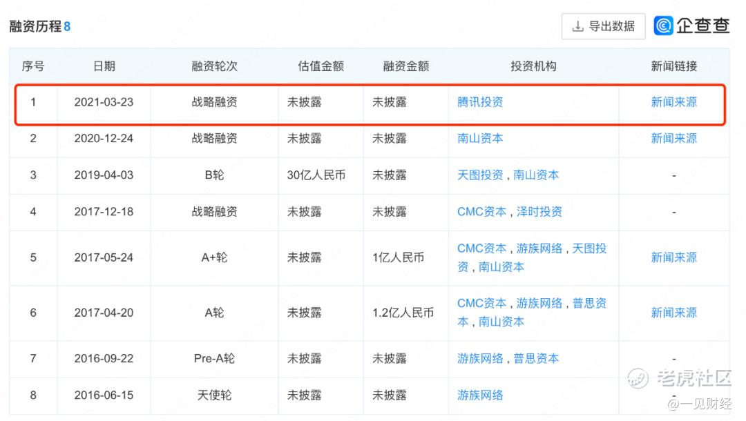Select the 1.2亿人民币 funding amount
This screenshot has height=421, width=746.
403,313
